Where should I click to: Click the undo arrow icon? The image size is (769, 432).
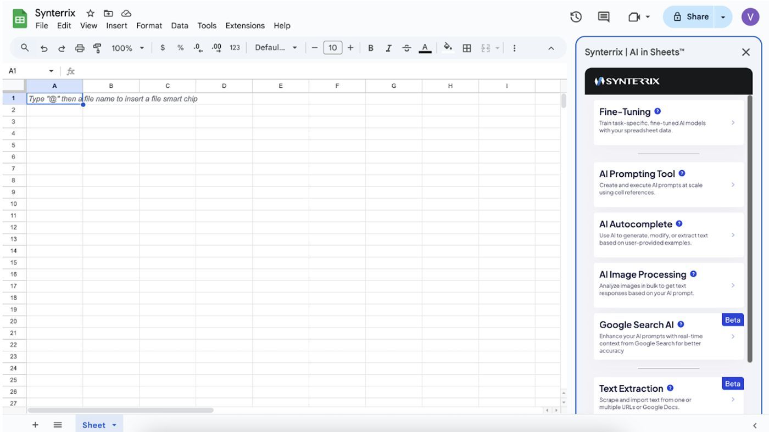point(44,48)
